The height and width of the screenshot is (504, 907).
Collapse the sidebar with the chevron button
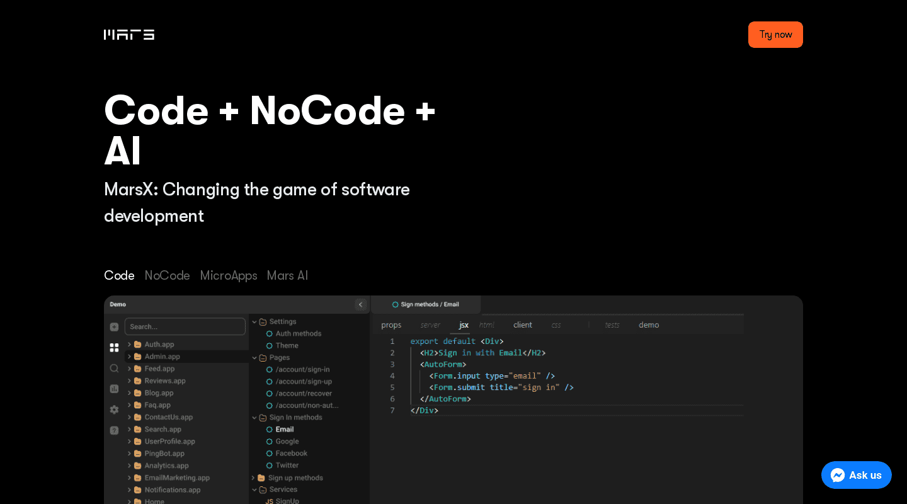[361, 304]
